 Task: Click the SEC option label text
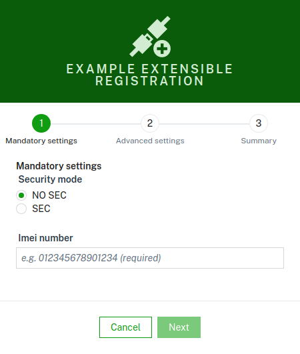click(x=41, y=209)
